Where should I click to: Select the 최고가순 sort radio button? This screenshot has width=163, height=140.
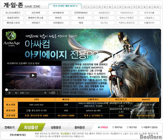(x=127, y=127)
